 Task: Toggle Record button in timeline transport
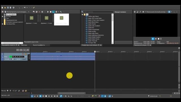pos(32,96)
